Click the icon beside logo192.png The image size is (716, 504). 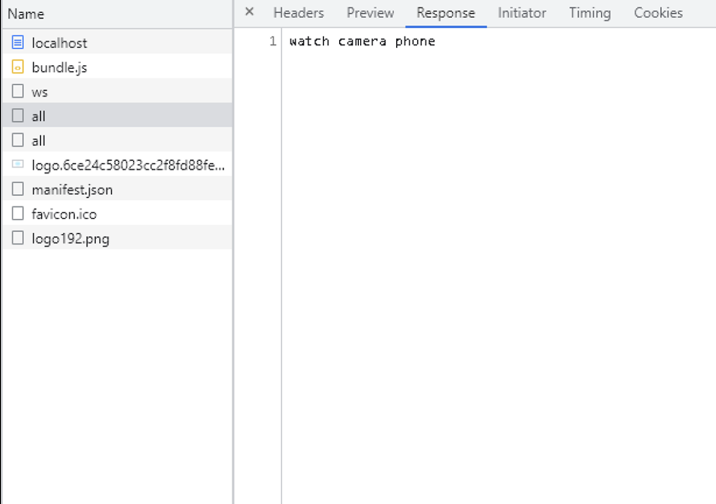pyautogui.click(x=18, y=239)
